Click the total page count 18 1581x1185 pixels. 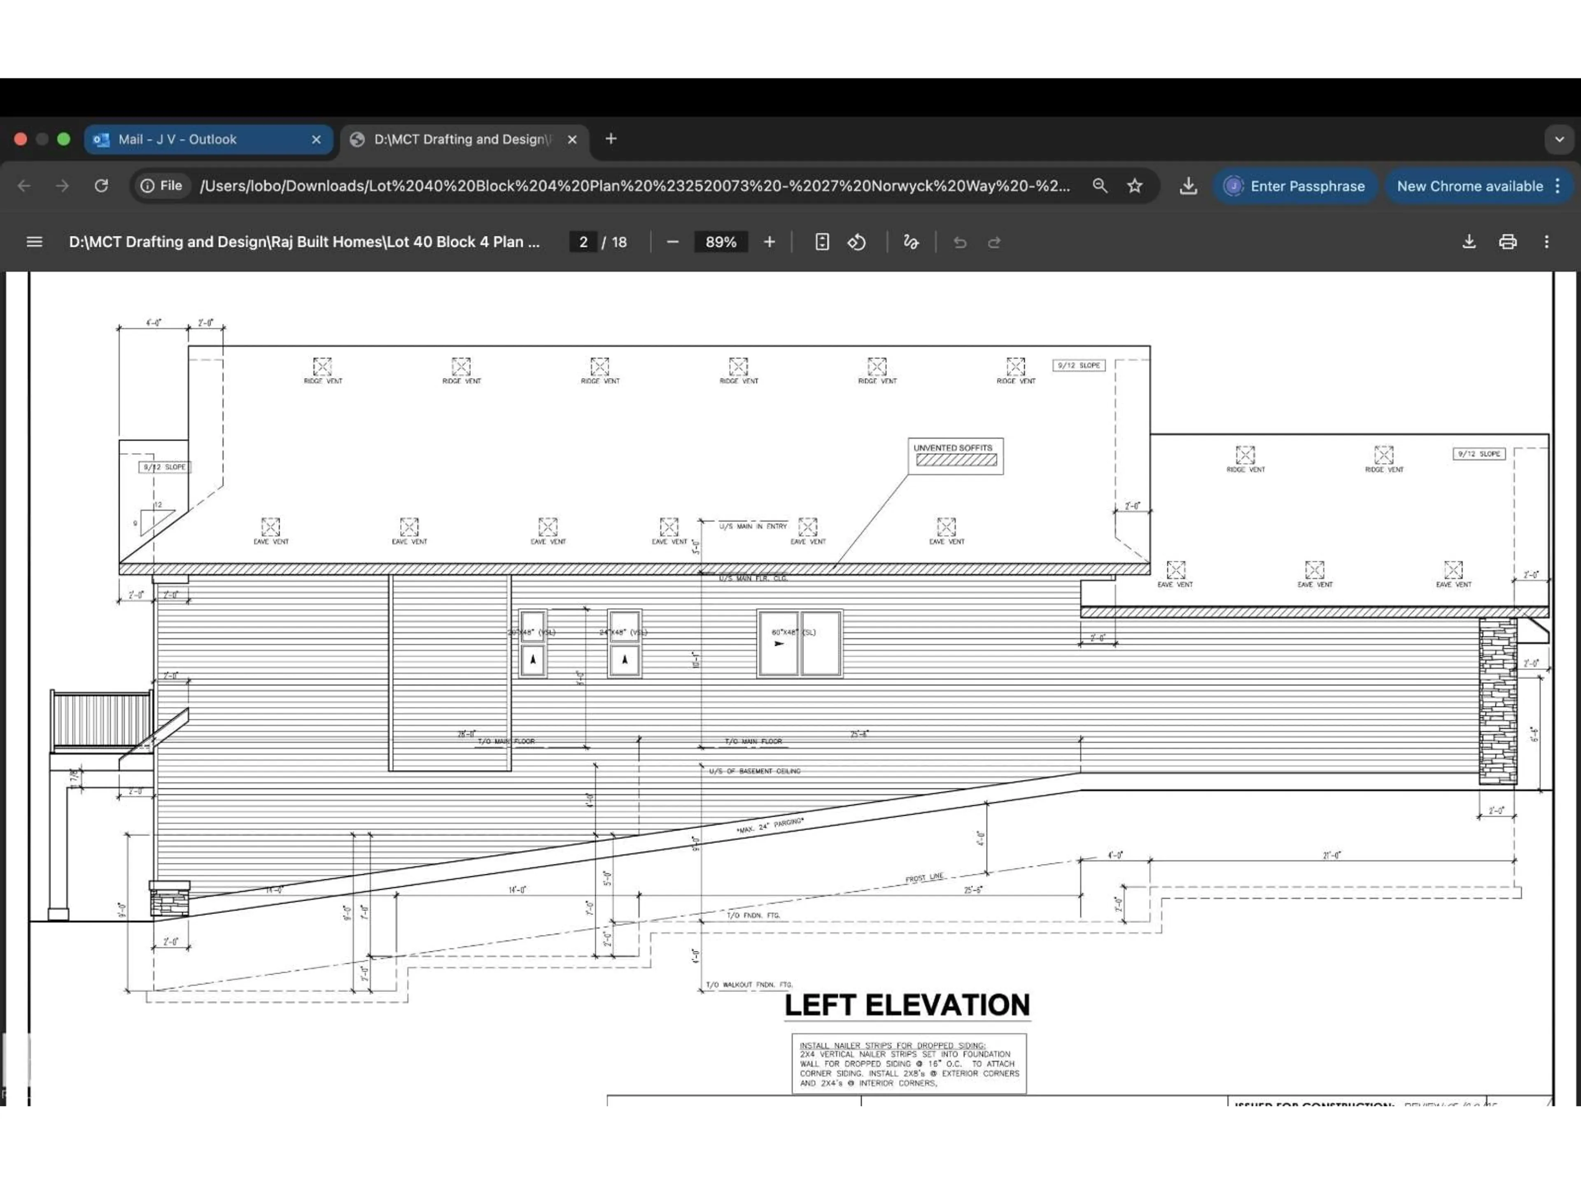[x=620, y=242]
